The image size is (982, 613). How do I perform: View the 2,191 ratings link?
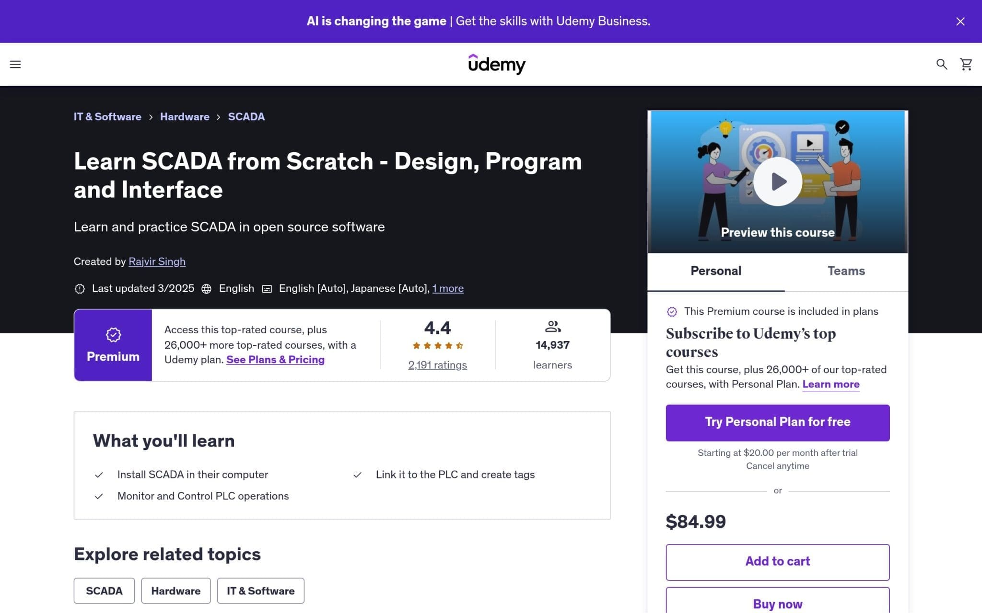click(437, 365)
